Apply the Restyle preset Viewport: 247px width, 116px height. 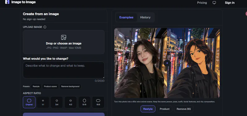click(x=36, y=86)
